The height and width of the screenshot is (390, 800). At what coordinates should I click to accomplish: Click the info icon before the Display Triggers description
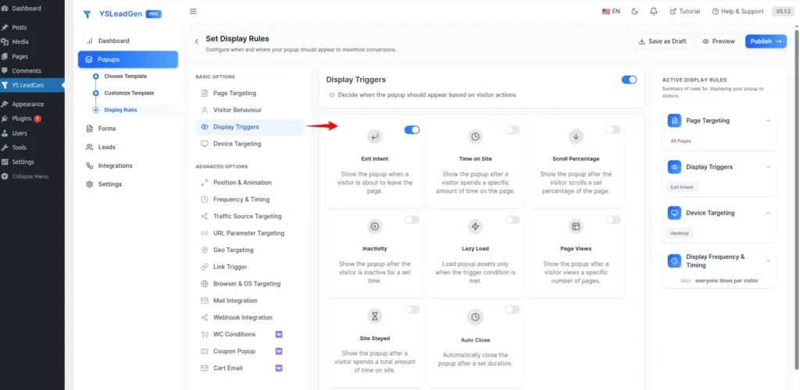[x=331, y=95]
